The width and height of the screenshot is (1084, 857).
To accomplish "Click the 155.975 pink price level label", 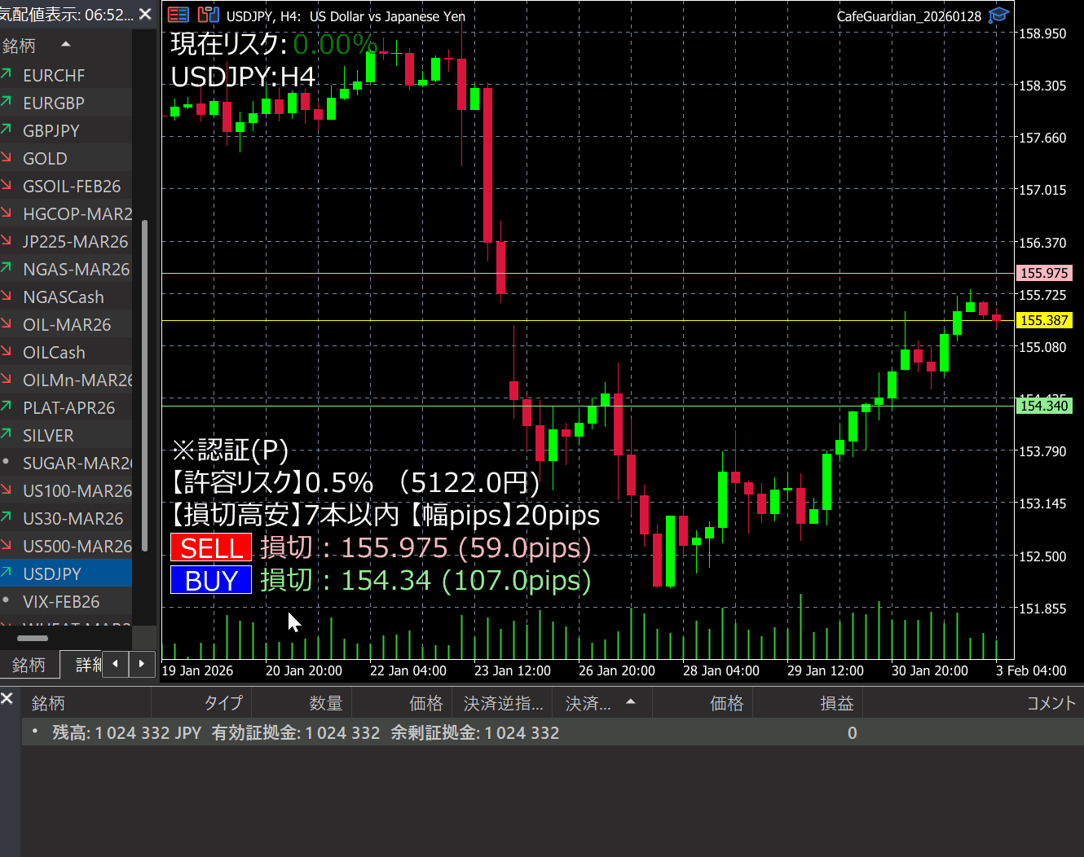I will point(1044,274).
